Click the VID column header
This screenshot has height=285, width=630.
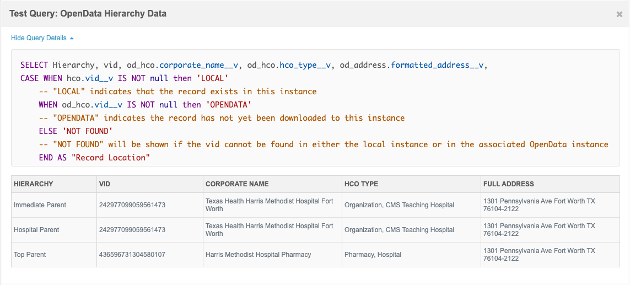pyautogui.click(x=105, y=184)
